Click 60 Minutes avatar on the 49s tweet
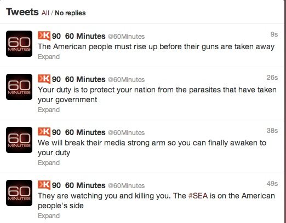The height and width of the screenshot is (223, 286). coord(19,193)
